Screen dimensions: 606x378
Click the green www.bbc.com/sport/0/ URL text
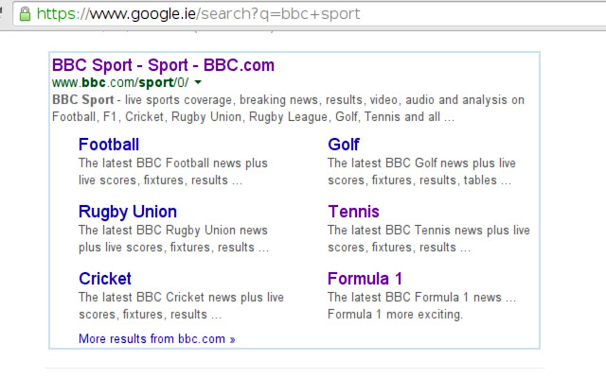pos(120,82)
